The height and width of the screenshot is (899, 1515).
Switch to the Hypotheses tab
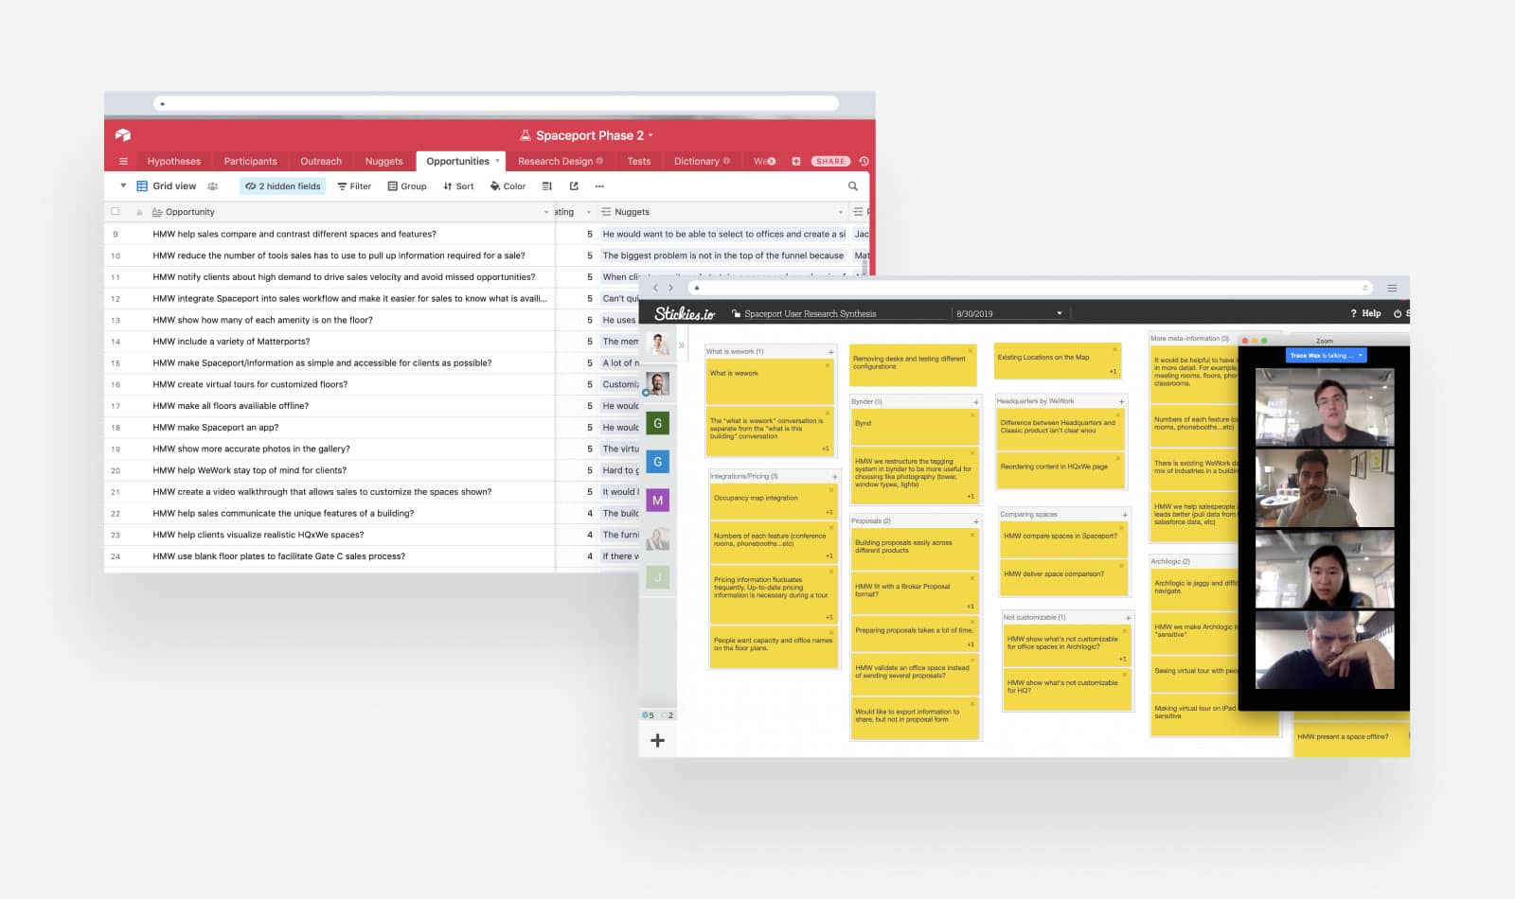click(x=174, y=162)
